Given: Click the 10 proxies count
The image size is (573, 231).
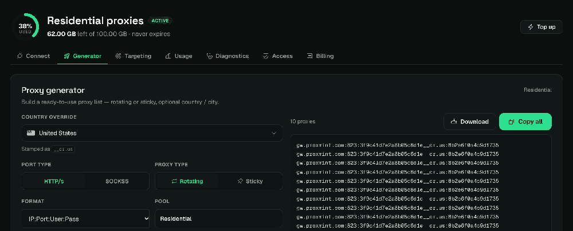Looking at the screenshot, I should (303, 122).
